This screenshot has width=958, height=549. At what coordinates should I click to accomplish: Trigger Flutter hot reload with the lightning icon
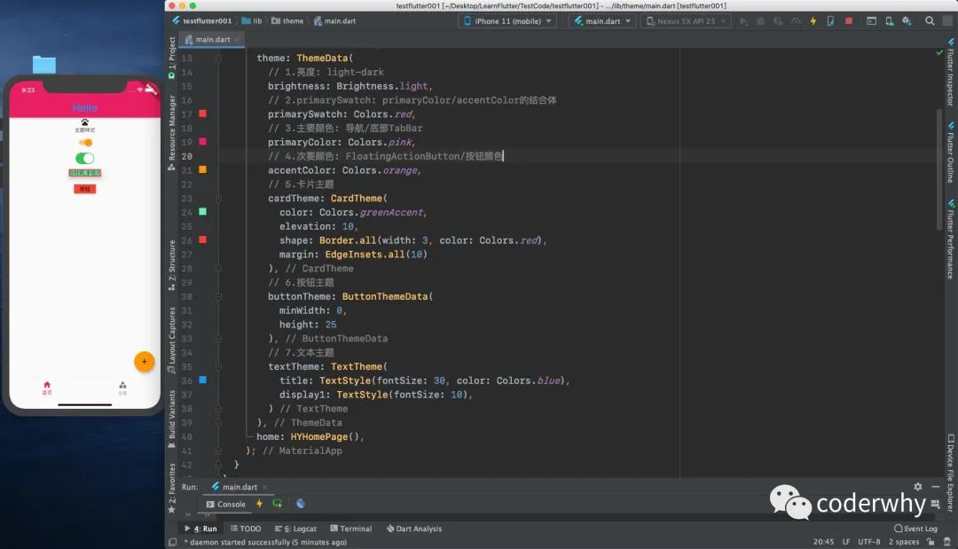tap(813, 20)
